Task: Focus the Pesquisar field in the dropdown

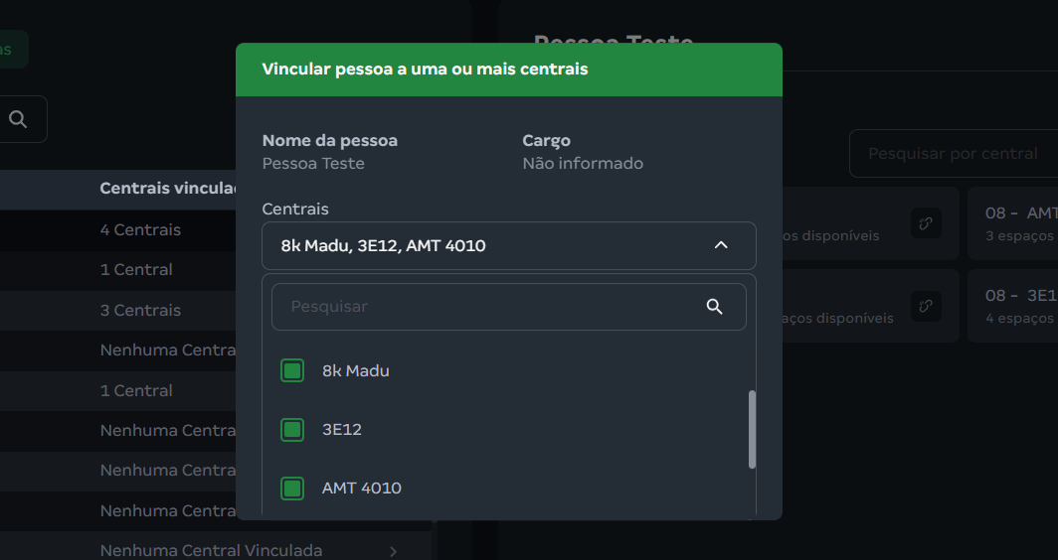Action: 487,307
